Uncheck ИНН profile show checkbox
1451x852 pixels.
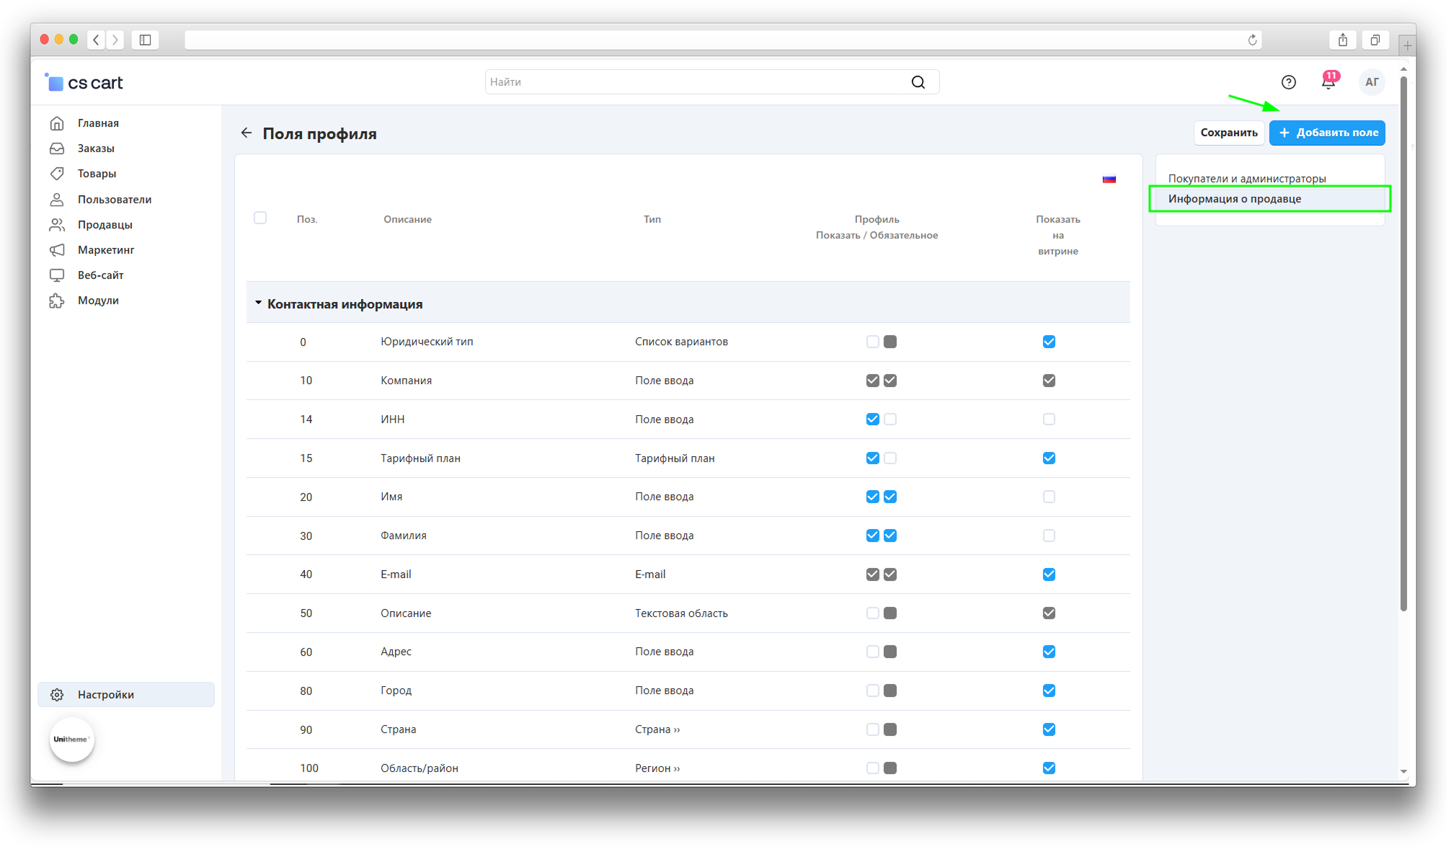point(872,420)
